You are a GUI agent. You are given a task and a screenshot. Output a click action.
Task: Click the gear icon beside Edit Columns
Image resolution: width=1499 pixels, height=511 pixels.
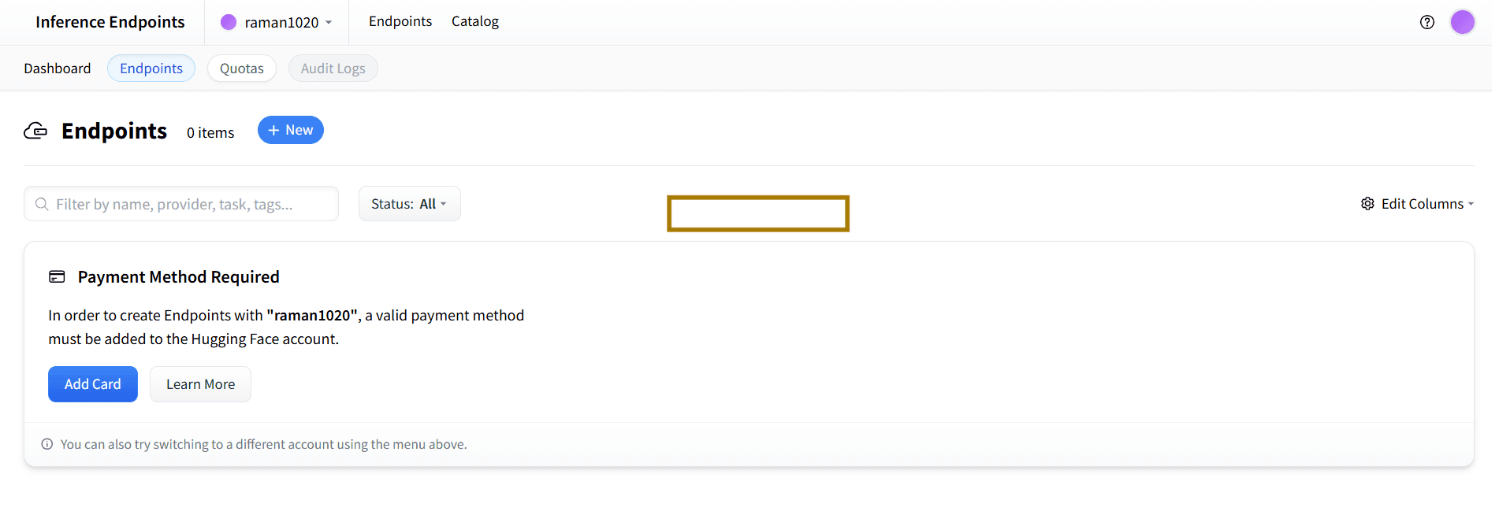(x=1367, y=204)
